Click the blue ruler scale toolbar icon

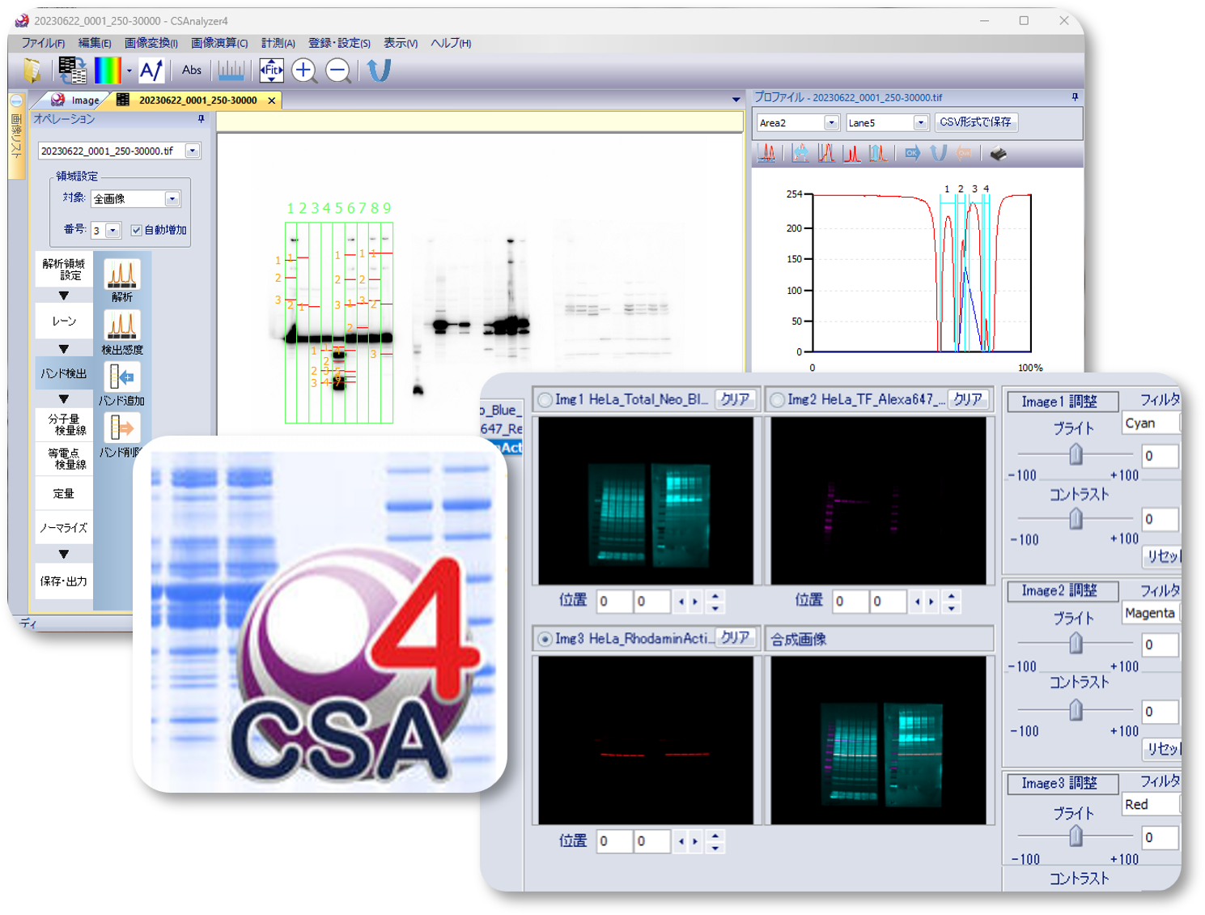(x=231, y=70)
